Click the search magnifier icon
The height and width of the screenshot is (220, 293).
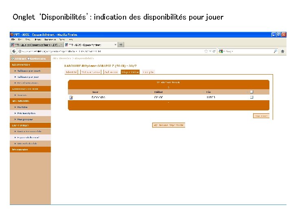point(275,51)
